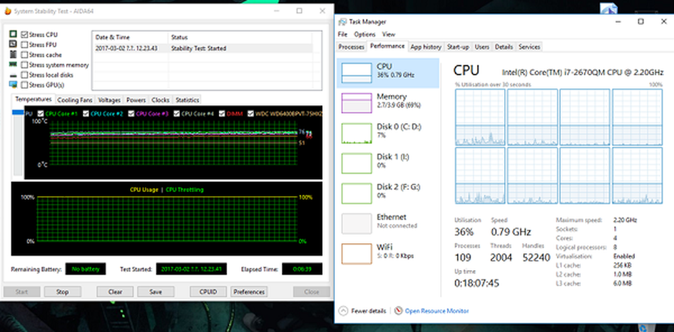The image size is (674, 332).
Task: Toggle the CPU Core #3 temperature checkbox
Action: [131, 113]
